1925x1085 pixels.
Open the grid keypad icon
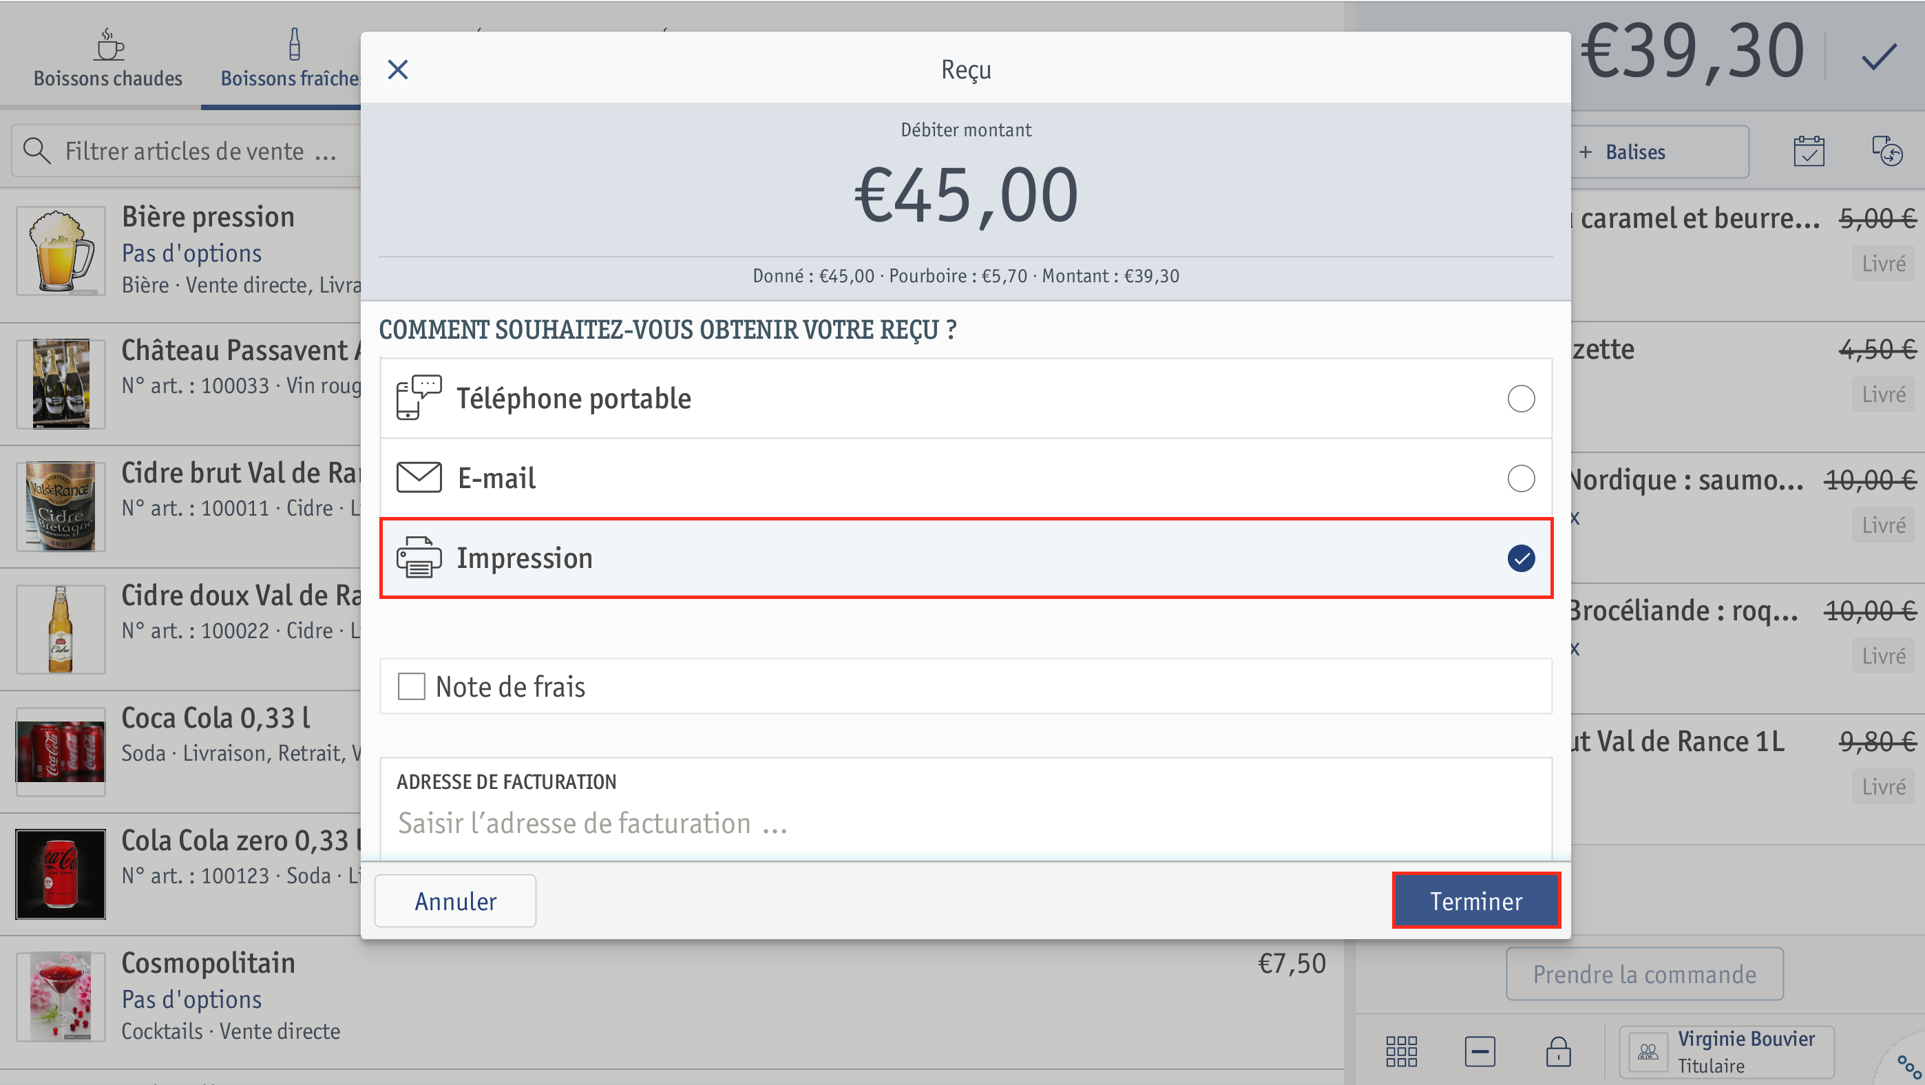1401,1051
